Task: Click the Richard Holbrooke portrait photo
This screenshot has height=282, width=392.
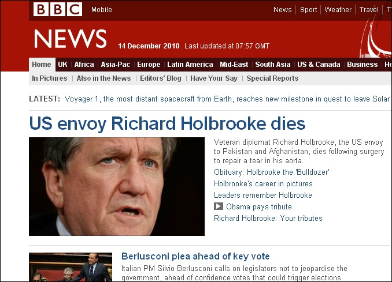Action: pyautogui.click(x=117, y=186)
